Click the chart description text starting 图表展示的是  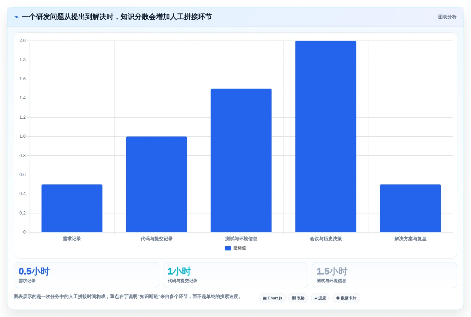click(128, 297)
